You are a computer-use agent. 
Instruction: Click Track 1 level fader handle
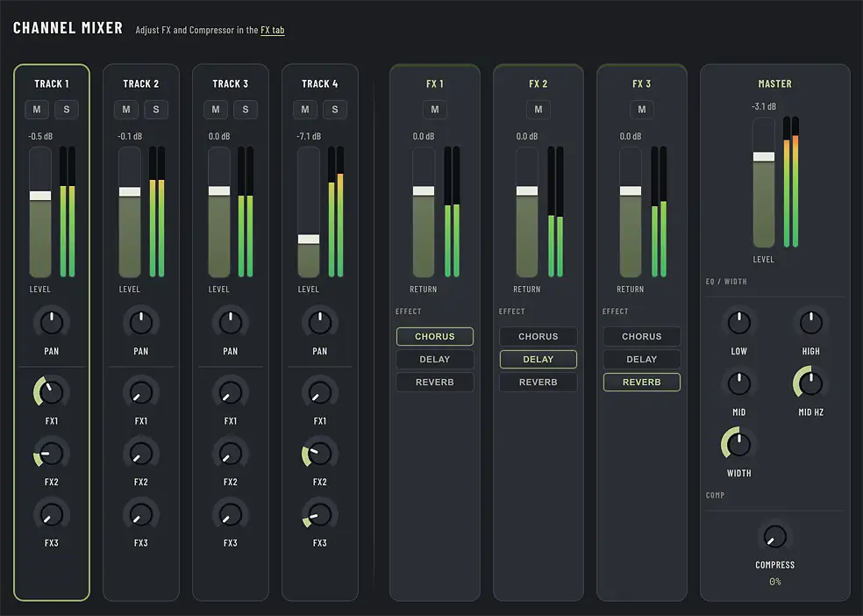[40, 196]
